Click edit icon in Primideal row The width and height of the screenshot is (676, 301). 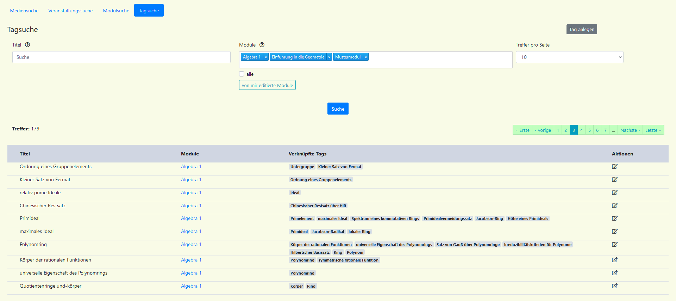pos(614,218)
